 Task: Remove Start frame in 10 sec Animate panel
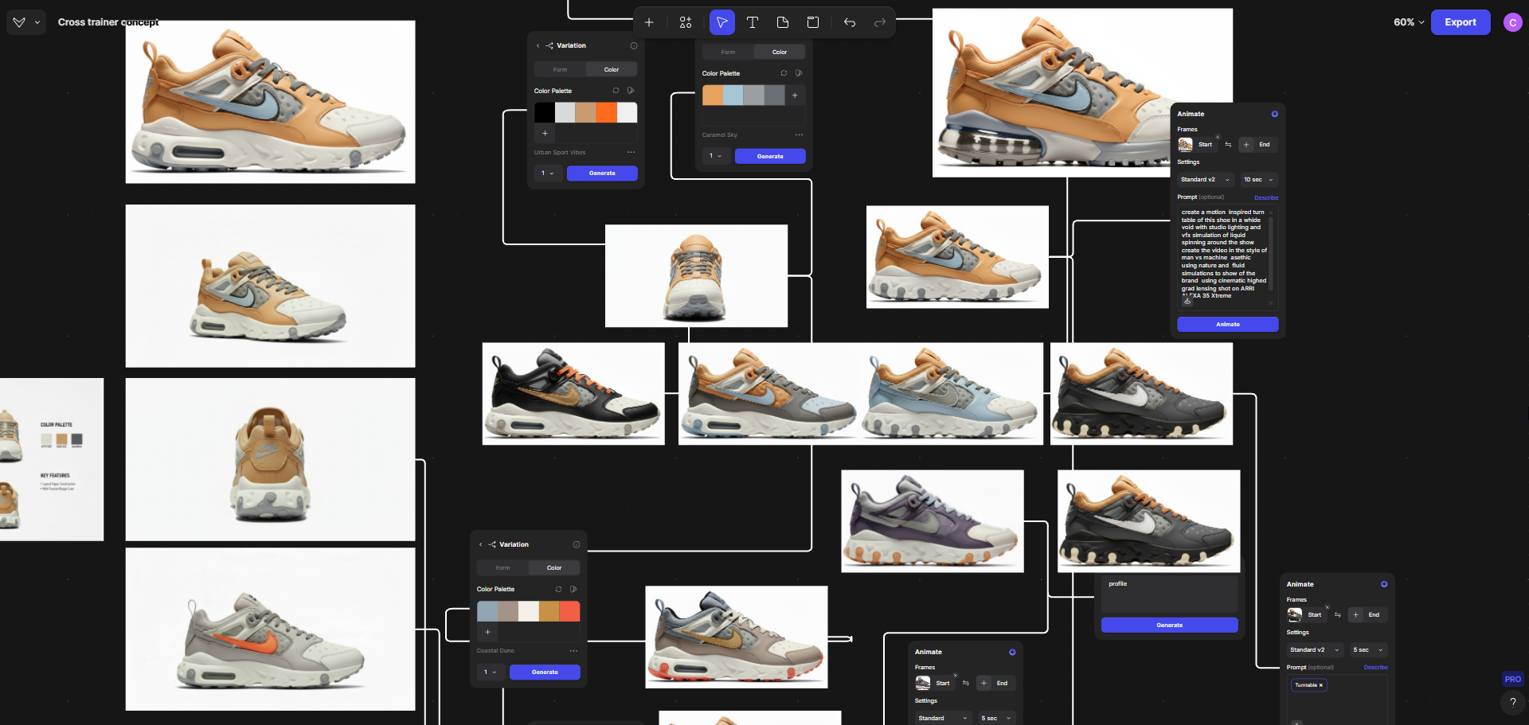[1218, 137]
